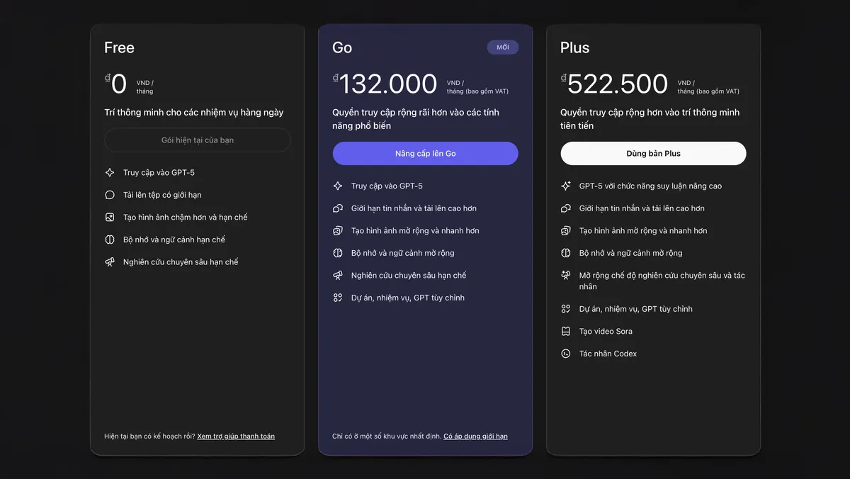Click the 132.000 price on the Go plan

tap(387, 84)
